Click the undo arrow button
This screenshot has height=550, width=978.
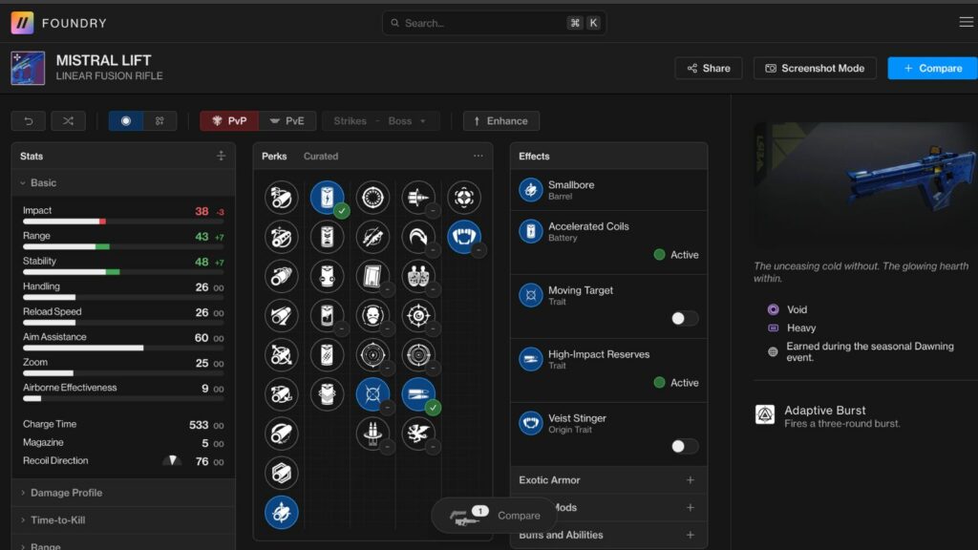28,121
